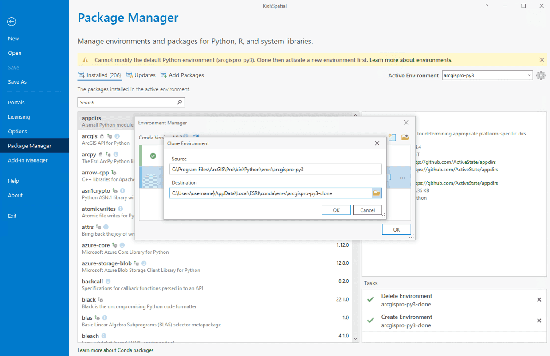Dismiss the Delete Environment task
Viewport: 550px width, 356px height.
[539, 300]
